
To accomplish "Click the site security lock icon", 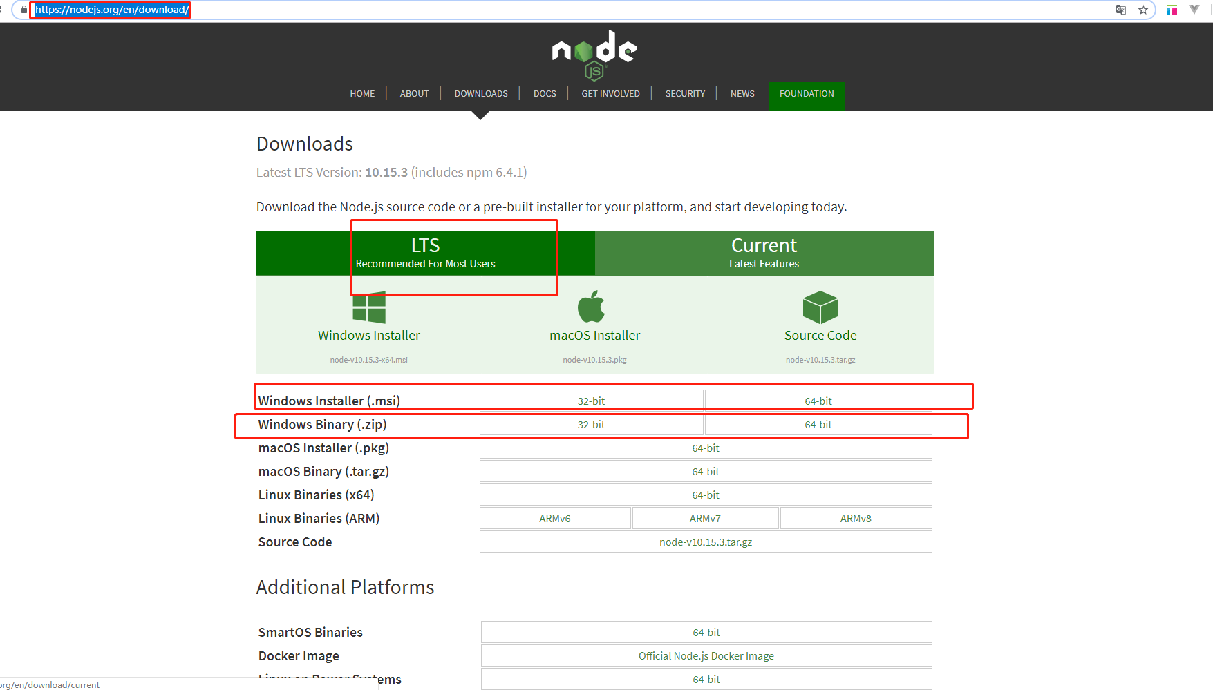I will (24, 10).
